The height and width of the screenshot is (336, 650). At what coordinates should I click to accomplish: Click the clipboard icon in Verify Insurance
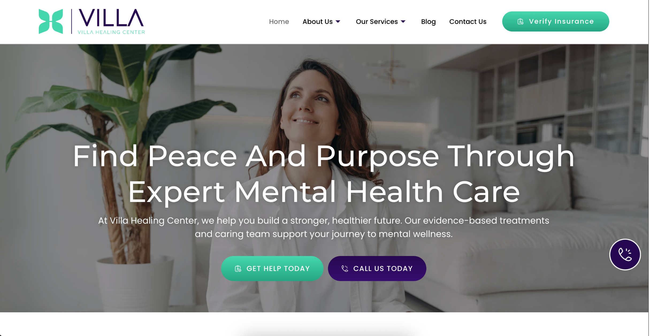coord(521,22)
